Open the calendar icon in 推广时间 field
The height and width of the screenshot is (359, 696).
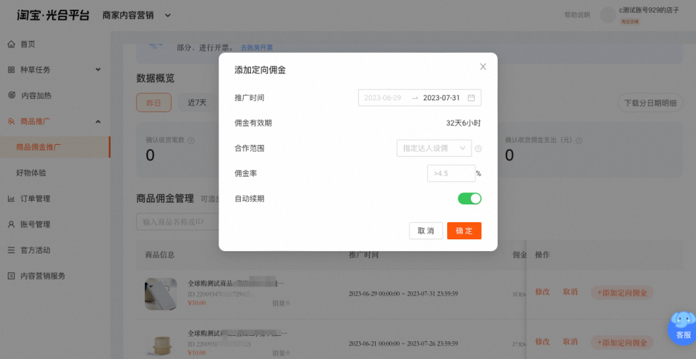pos(472,98)
